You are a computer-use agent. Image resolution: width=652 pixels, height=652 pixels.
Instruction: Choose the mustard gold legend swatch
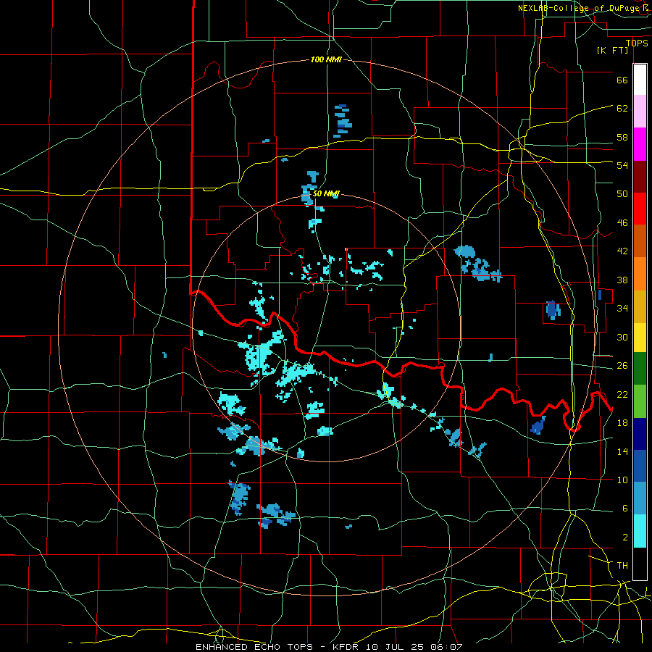[640, 306]
